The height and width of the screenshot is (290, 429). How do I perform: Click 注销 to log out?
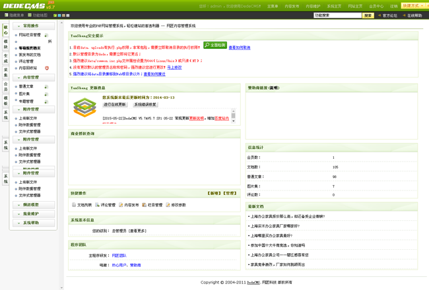394,6
